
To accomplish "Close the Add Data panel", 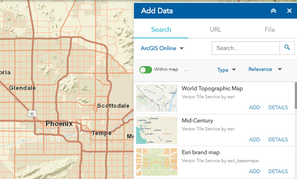I will coord(289,11).
